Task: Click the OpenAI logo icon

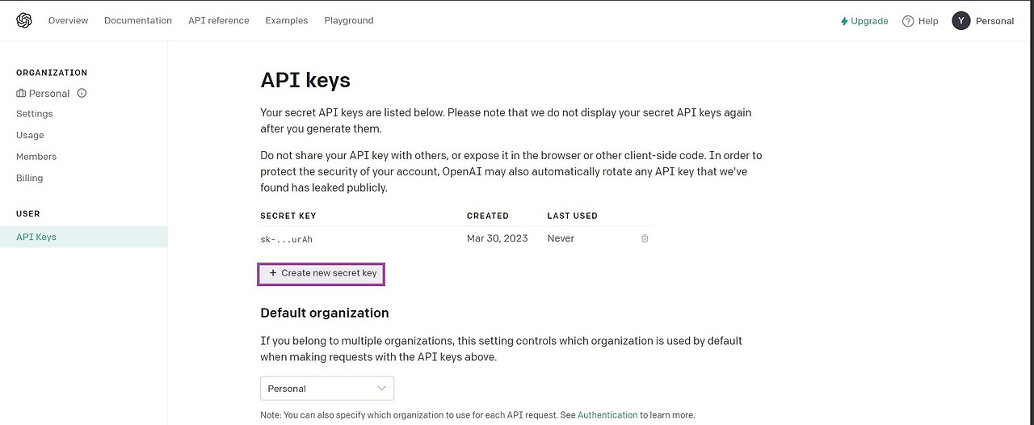Action: coord(24,20)
